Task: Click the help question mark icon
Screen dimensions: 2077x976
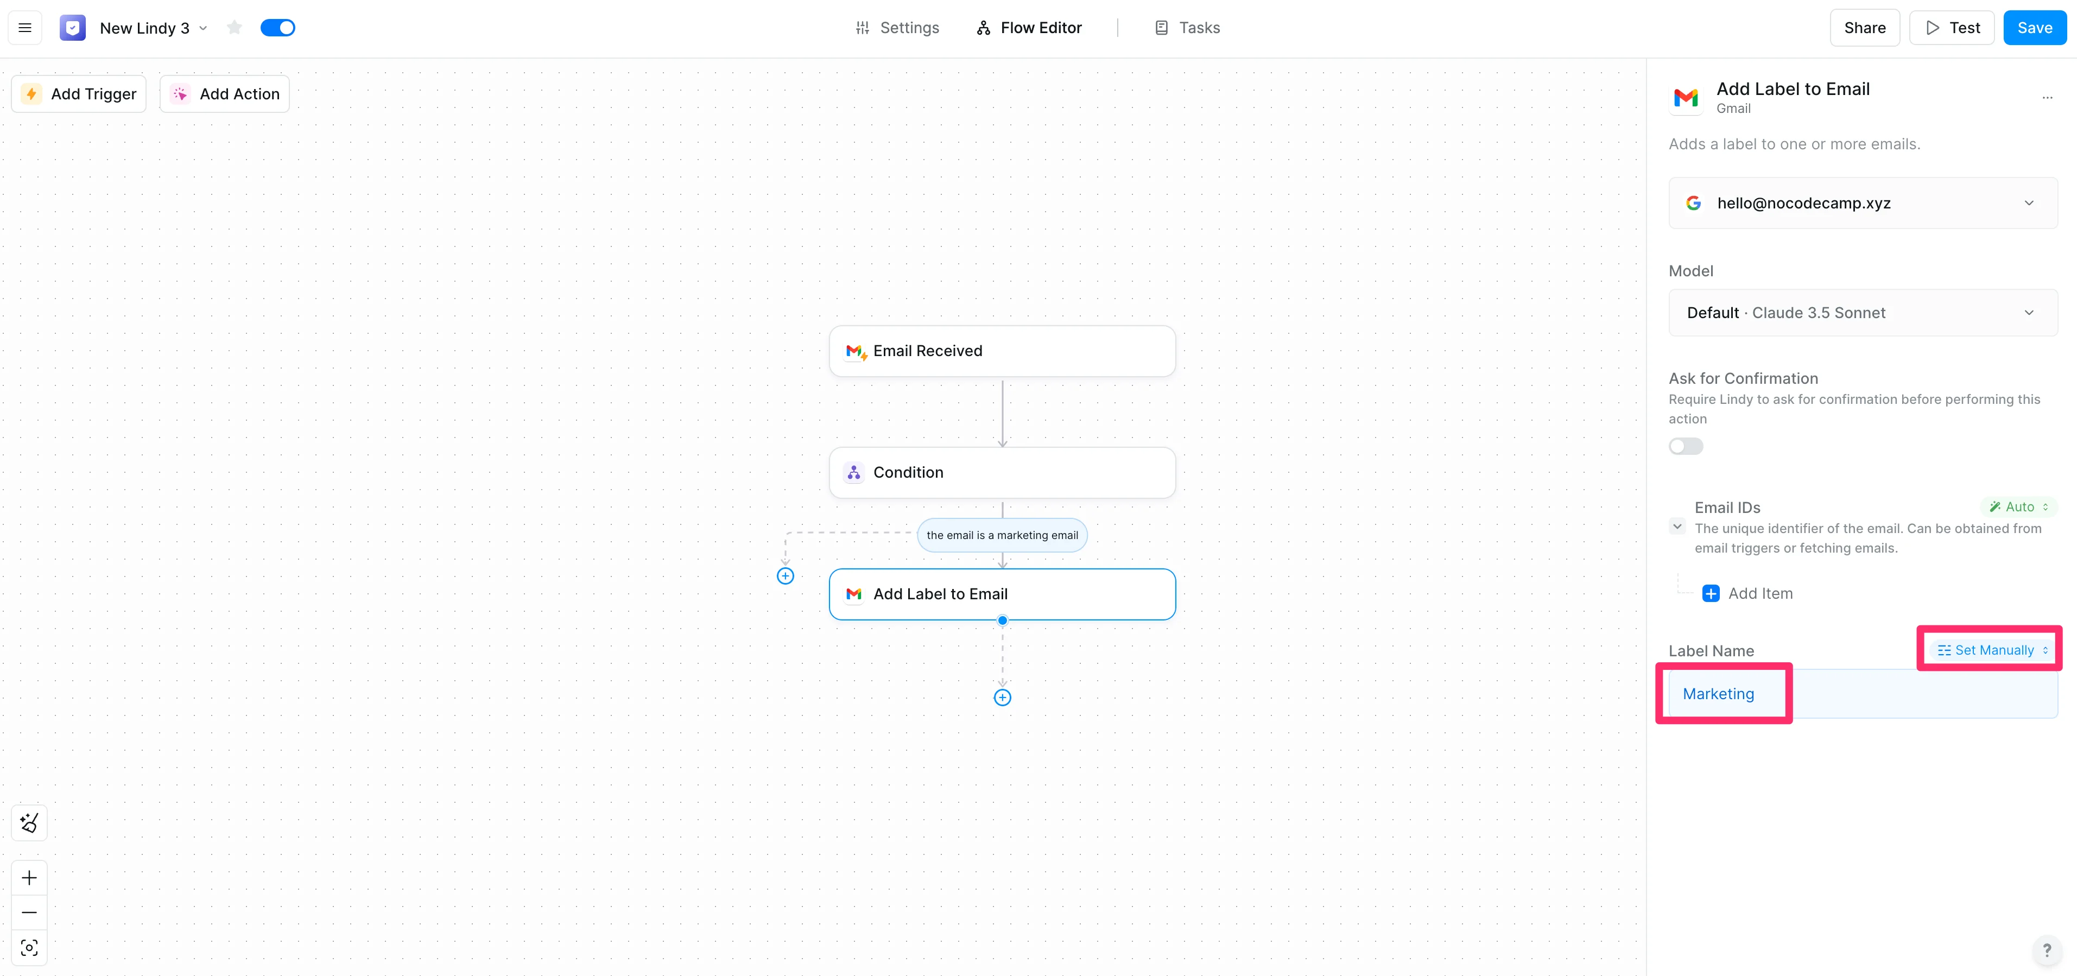Action: click(2047, 950)
